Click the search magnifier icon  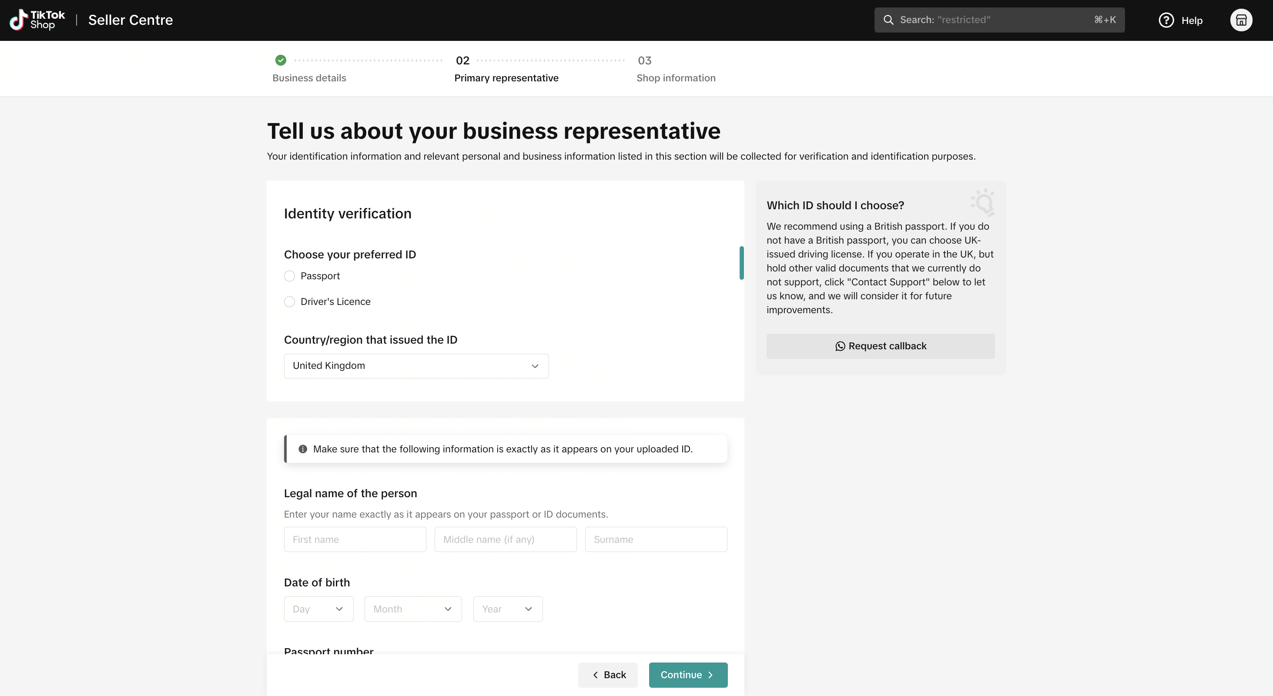coord(888,20)
